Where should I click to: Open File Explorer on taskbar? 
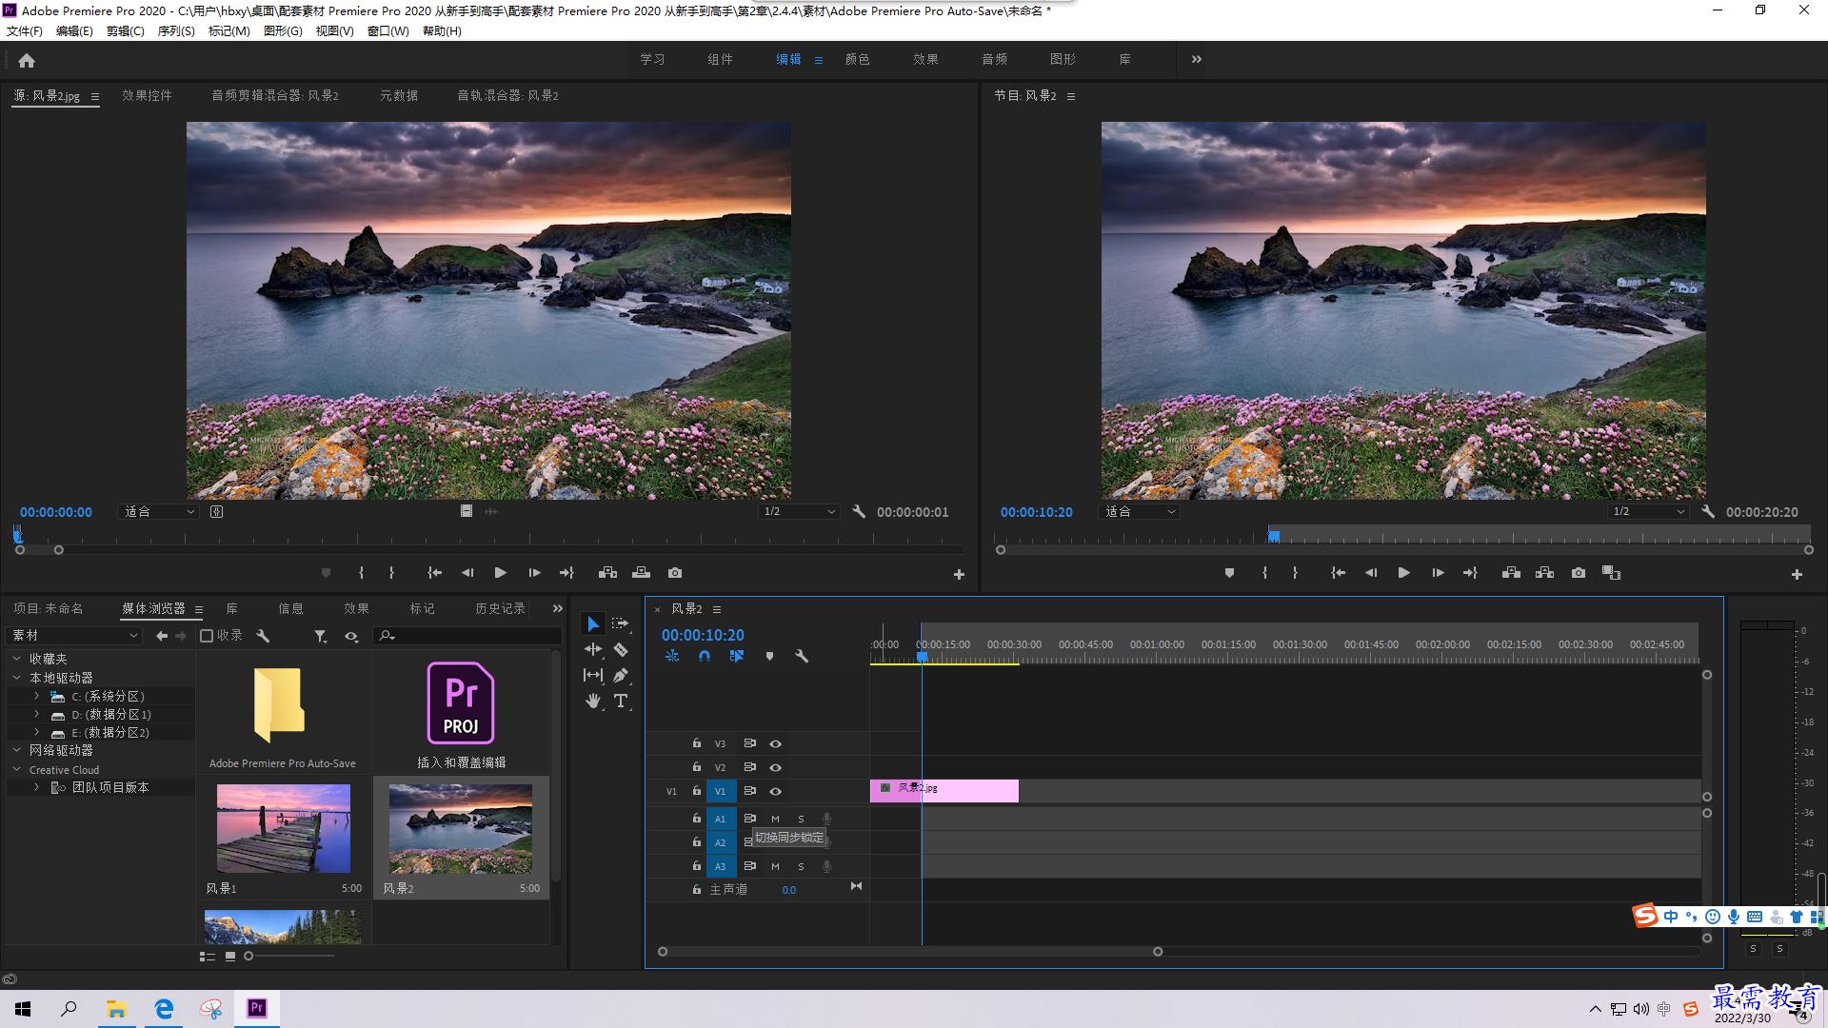[x=116, y=1009]
